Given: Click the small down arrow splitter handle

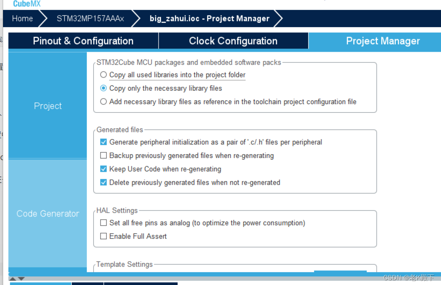Looking at the screenshot, I should pos(21,279).
